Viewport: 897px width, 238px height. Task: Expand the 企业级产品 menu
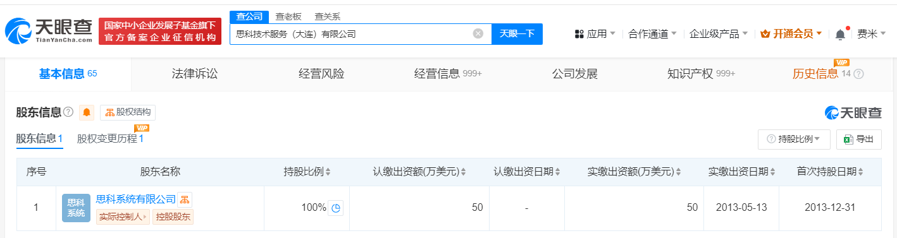tap(718, 34)
